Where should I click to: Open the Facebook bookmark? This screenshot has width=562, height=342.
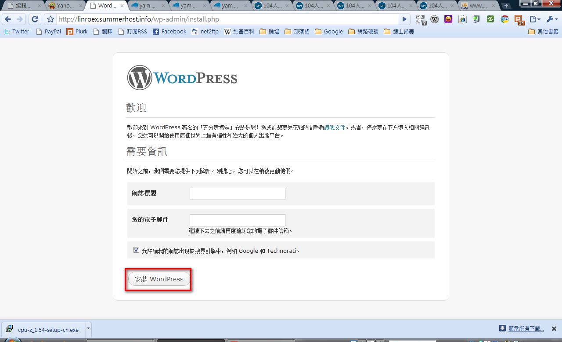tap(169, 32)
